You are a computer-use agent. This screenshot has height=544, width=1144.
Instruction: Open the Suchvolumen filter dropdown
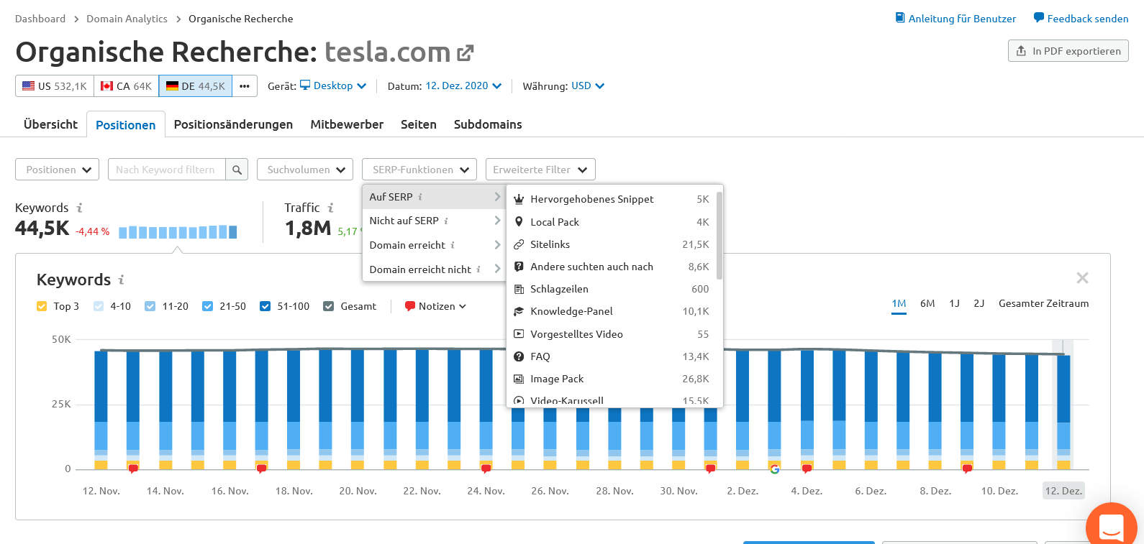(305, 170)
